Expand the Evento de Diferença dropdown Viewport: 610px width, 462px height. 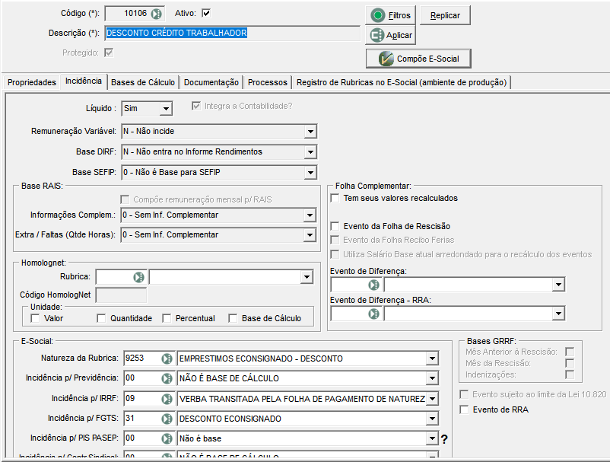[x=558, y=285]
